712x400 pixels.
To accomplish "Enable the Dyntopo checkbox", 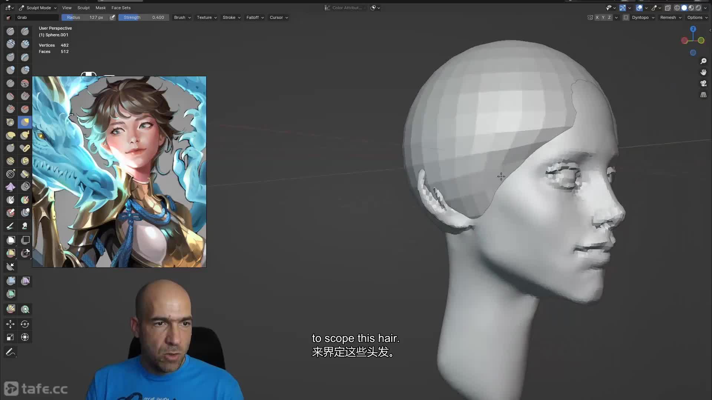I will [x=626, y=17].
